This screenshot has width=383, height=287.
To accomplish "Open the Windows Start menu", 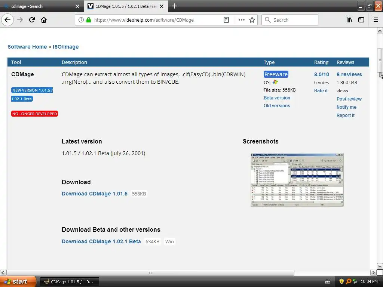I will point(18,282).
